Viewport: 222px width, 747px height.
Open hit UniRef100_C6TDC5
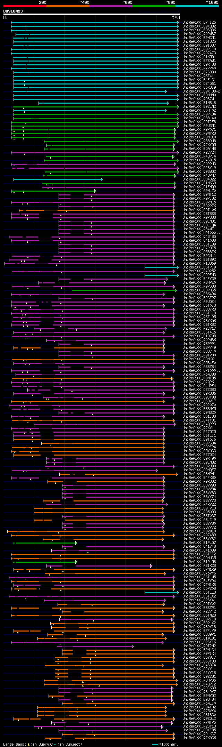(199, 41)
